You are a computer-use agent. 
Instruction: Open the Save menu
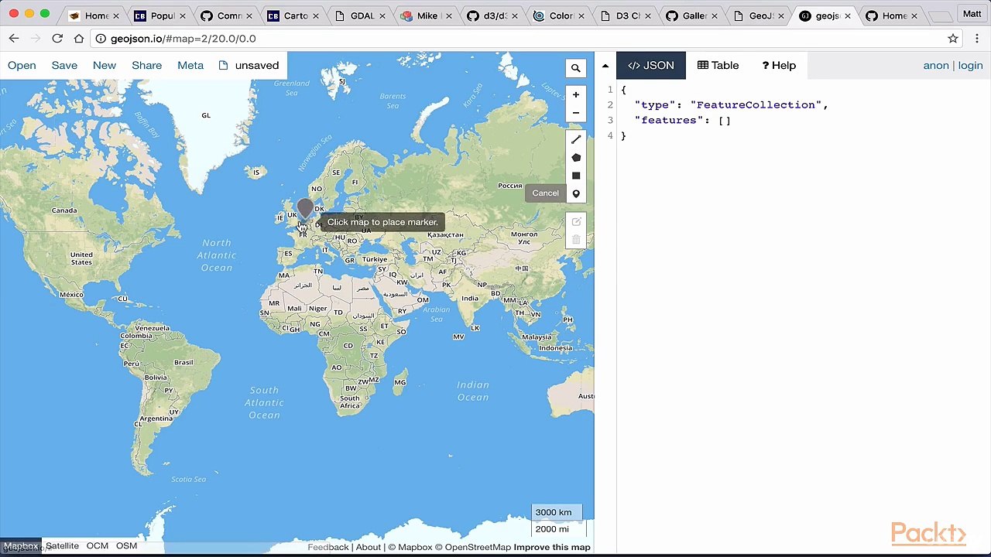point(64,66)
